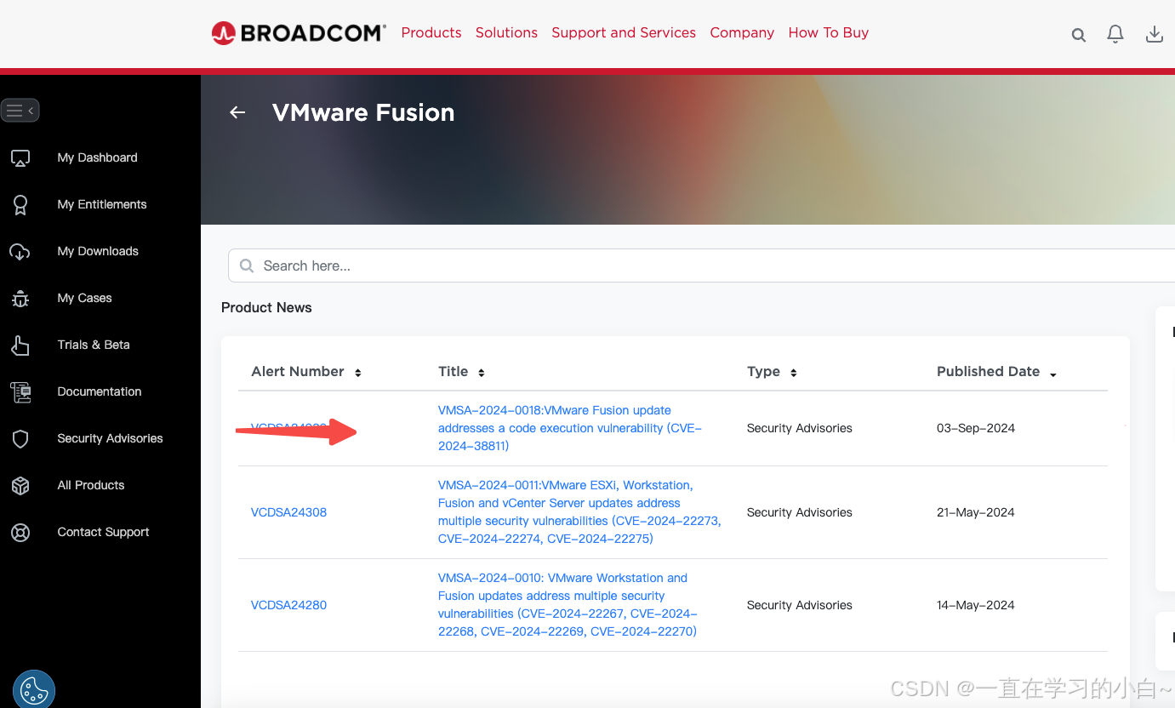The image size is (1175, 708).
Task: Open the Products menu
Action: 431,32
